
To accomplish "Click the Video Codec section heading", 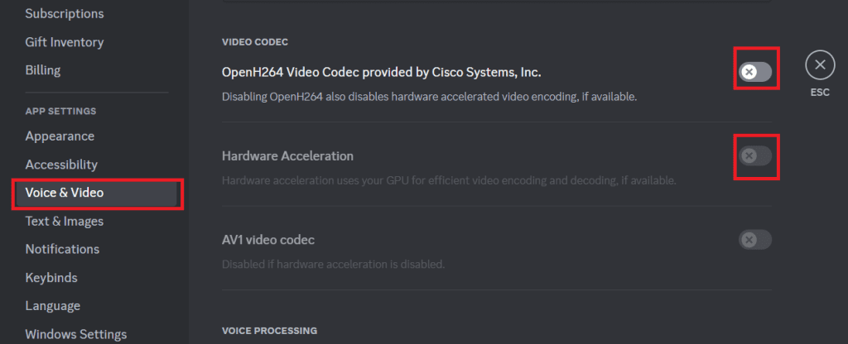I will (254, 41).
